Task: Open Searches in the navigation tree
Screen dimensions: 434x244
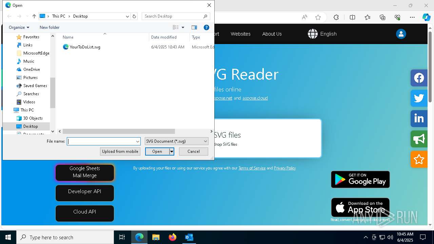Action: click(31, 94)
